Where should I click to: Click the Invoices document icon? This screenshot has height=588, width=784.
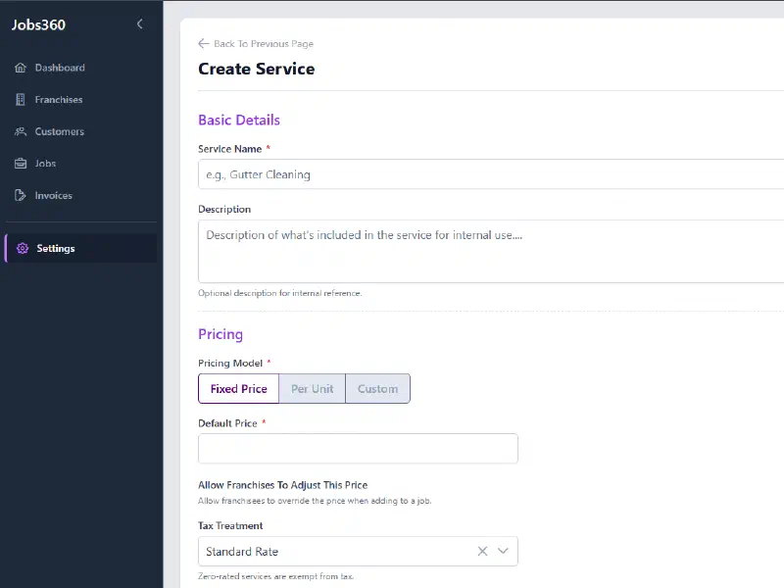tap(21, 195)
